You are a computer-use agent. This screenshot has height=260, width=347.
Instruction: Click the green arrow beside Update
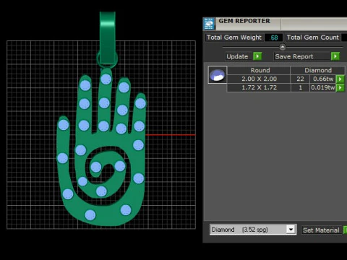pyautogui.click(x=257, y=56)
